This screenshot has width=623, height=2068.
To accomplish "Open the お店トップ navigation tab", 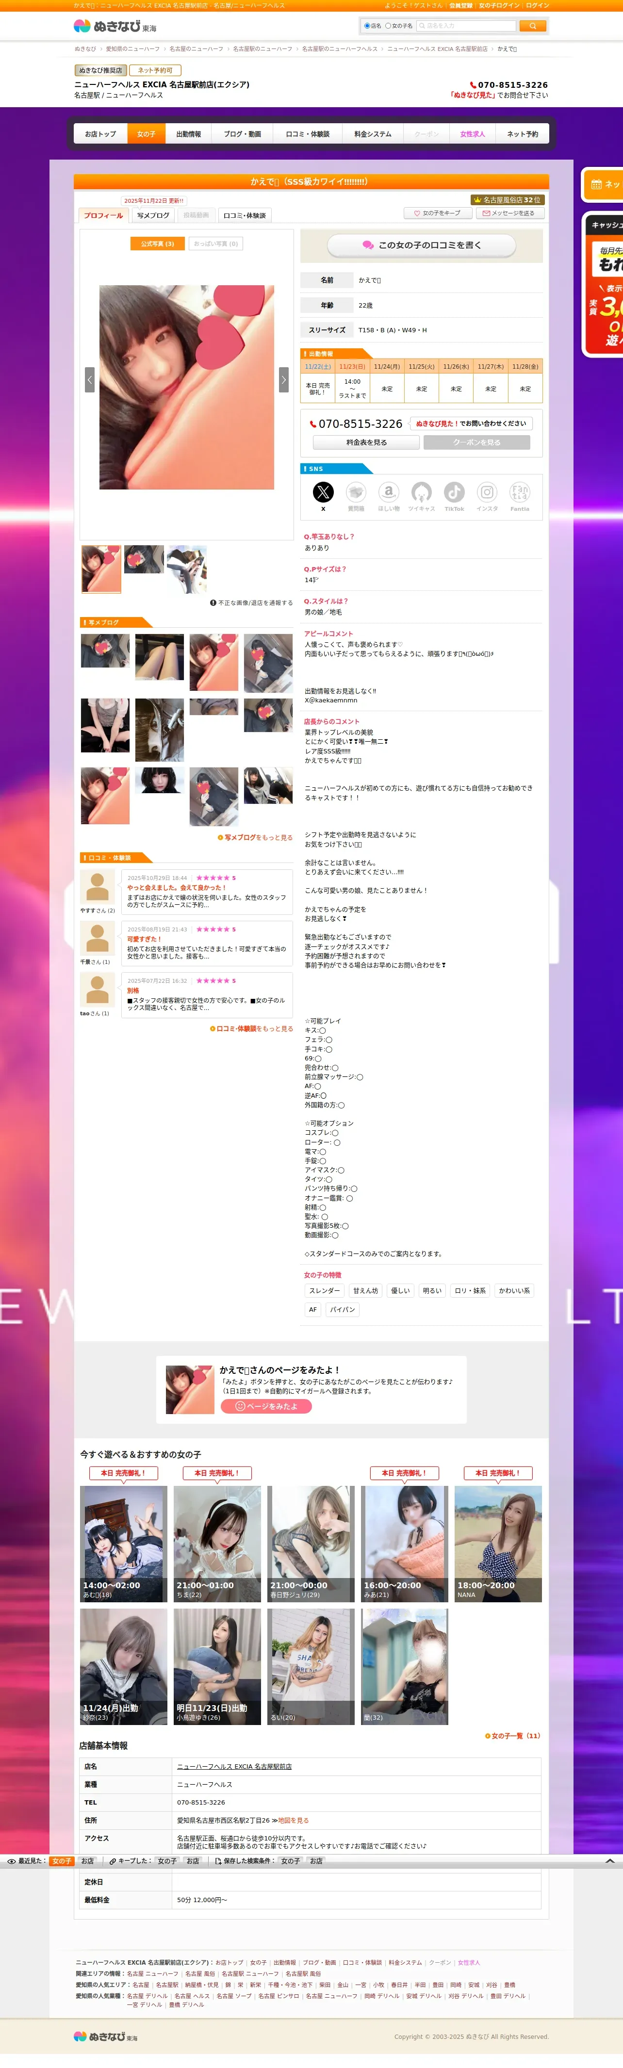I will 100,134.
